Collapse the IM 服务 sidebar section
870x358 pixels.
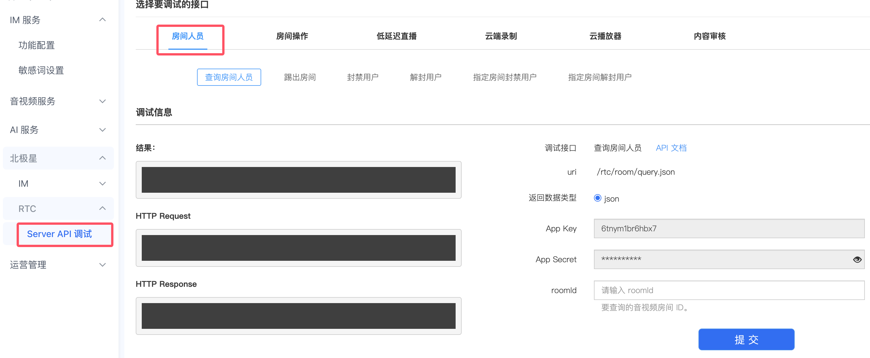pyautogui.click(x=58, y=20)
